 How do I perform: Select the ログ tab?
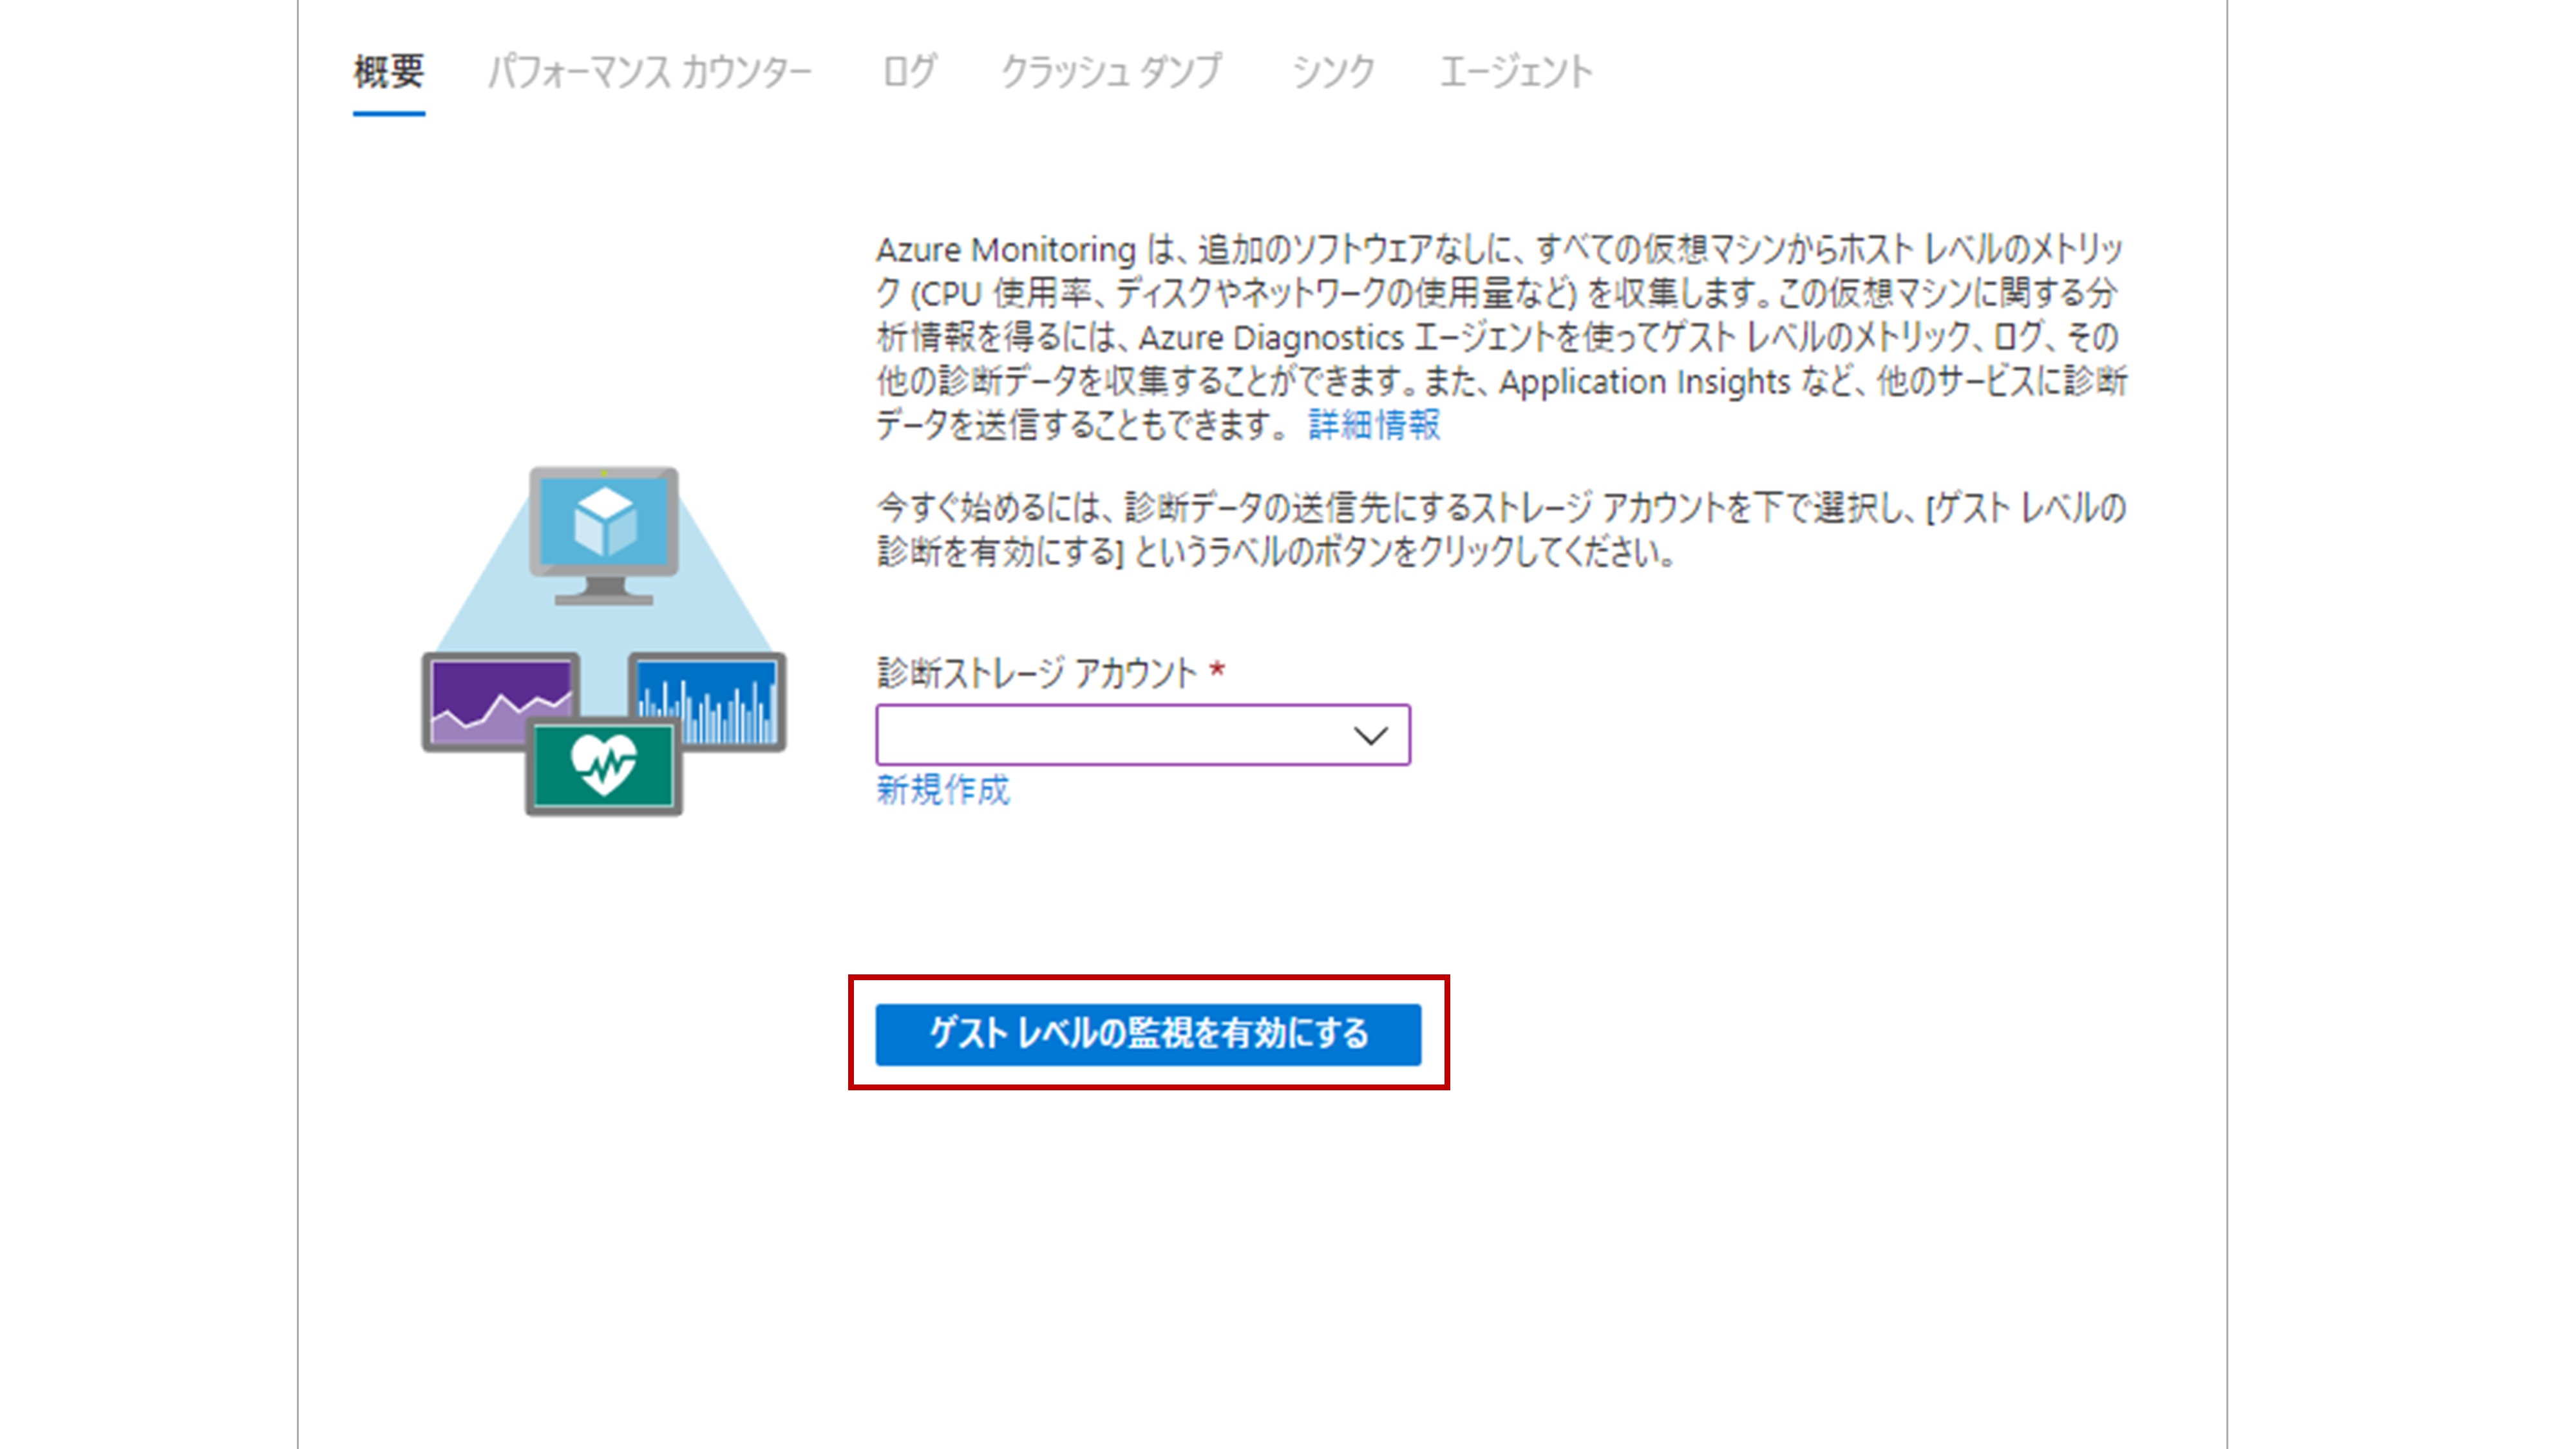(x=908, y=72)
